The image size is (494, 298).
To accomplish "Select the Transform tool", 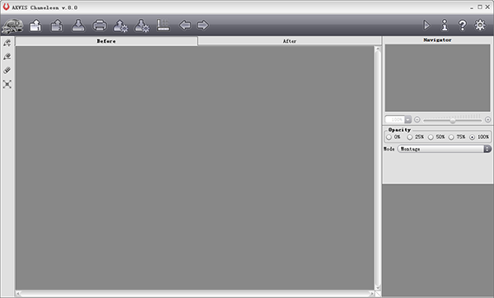I will (7, 84).
